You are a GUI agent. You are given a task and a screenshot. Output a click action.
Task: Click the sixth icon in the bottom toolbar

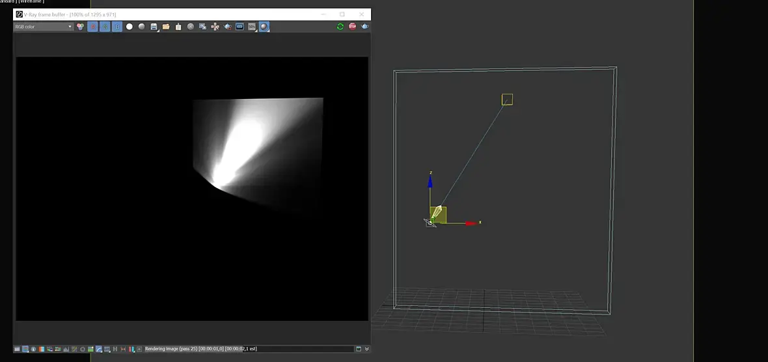point(58,349)
